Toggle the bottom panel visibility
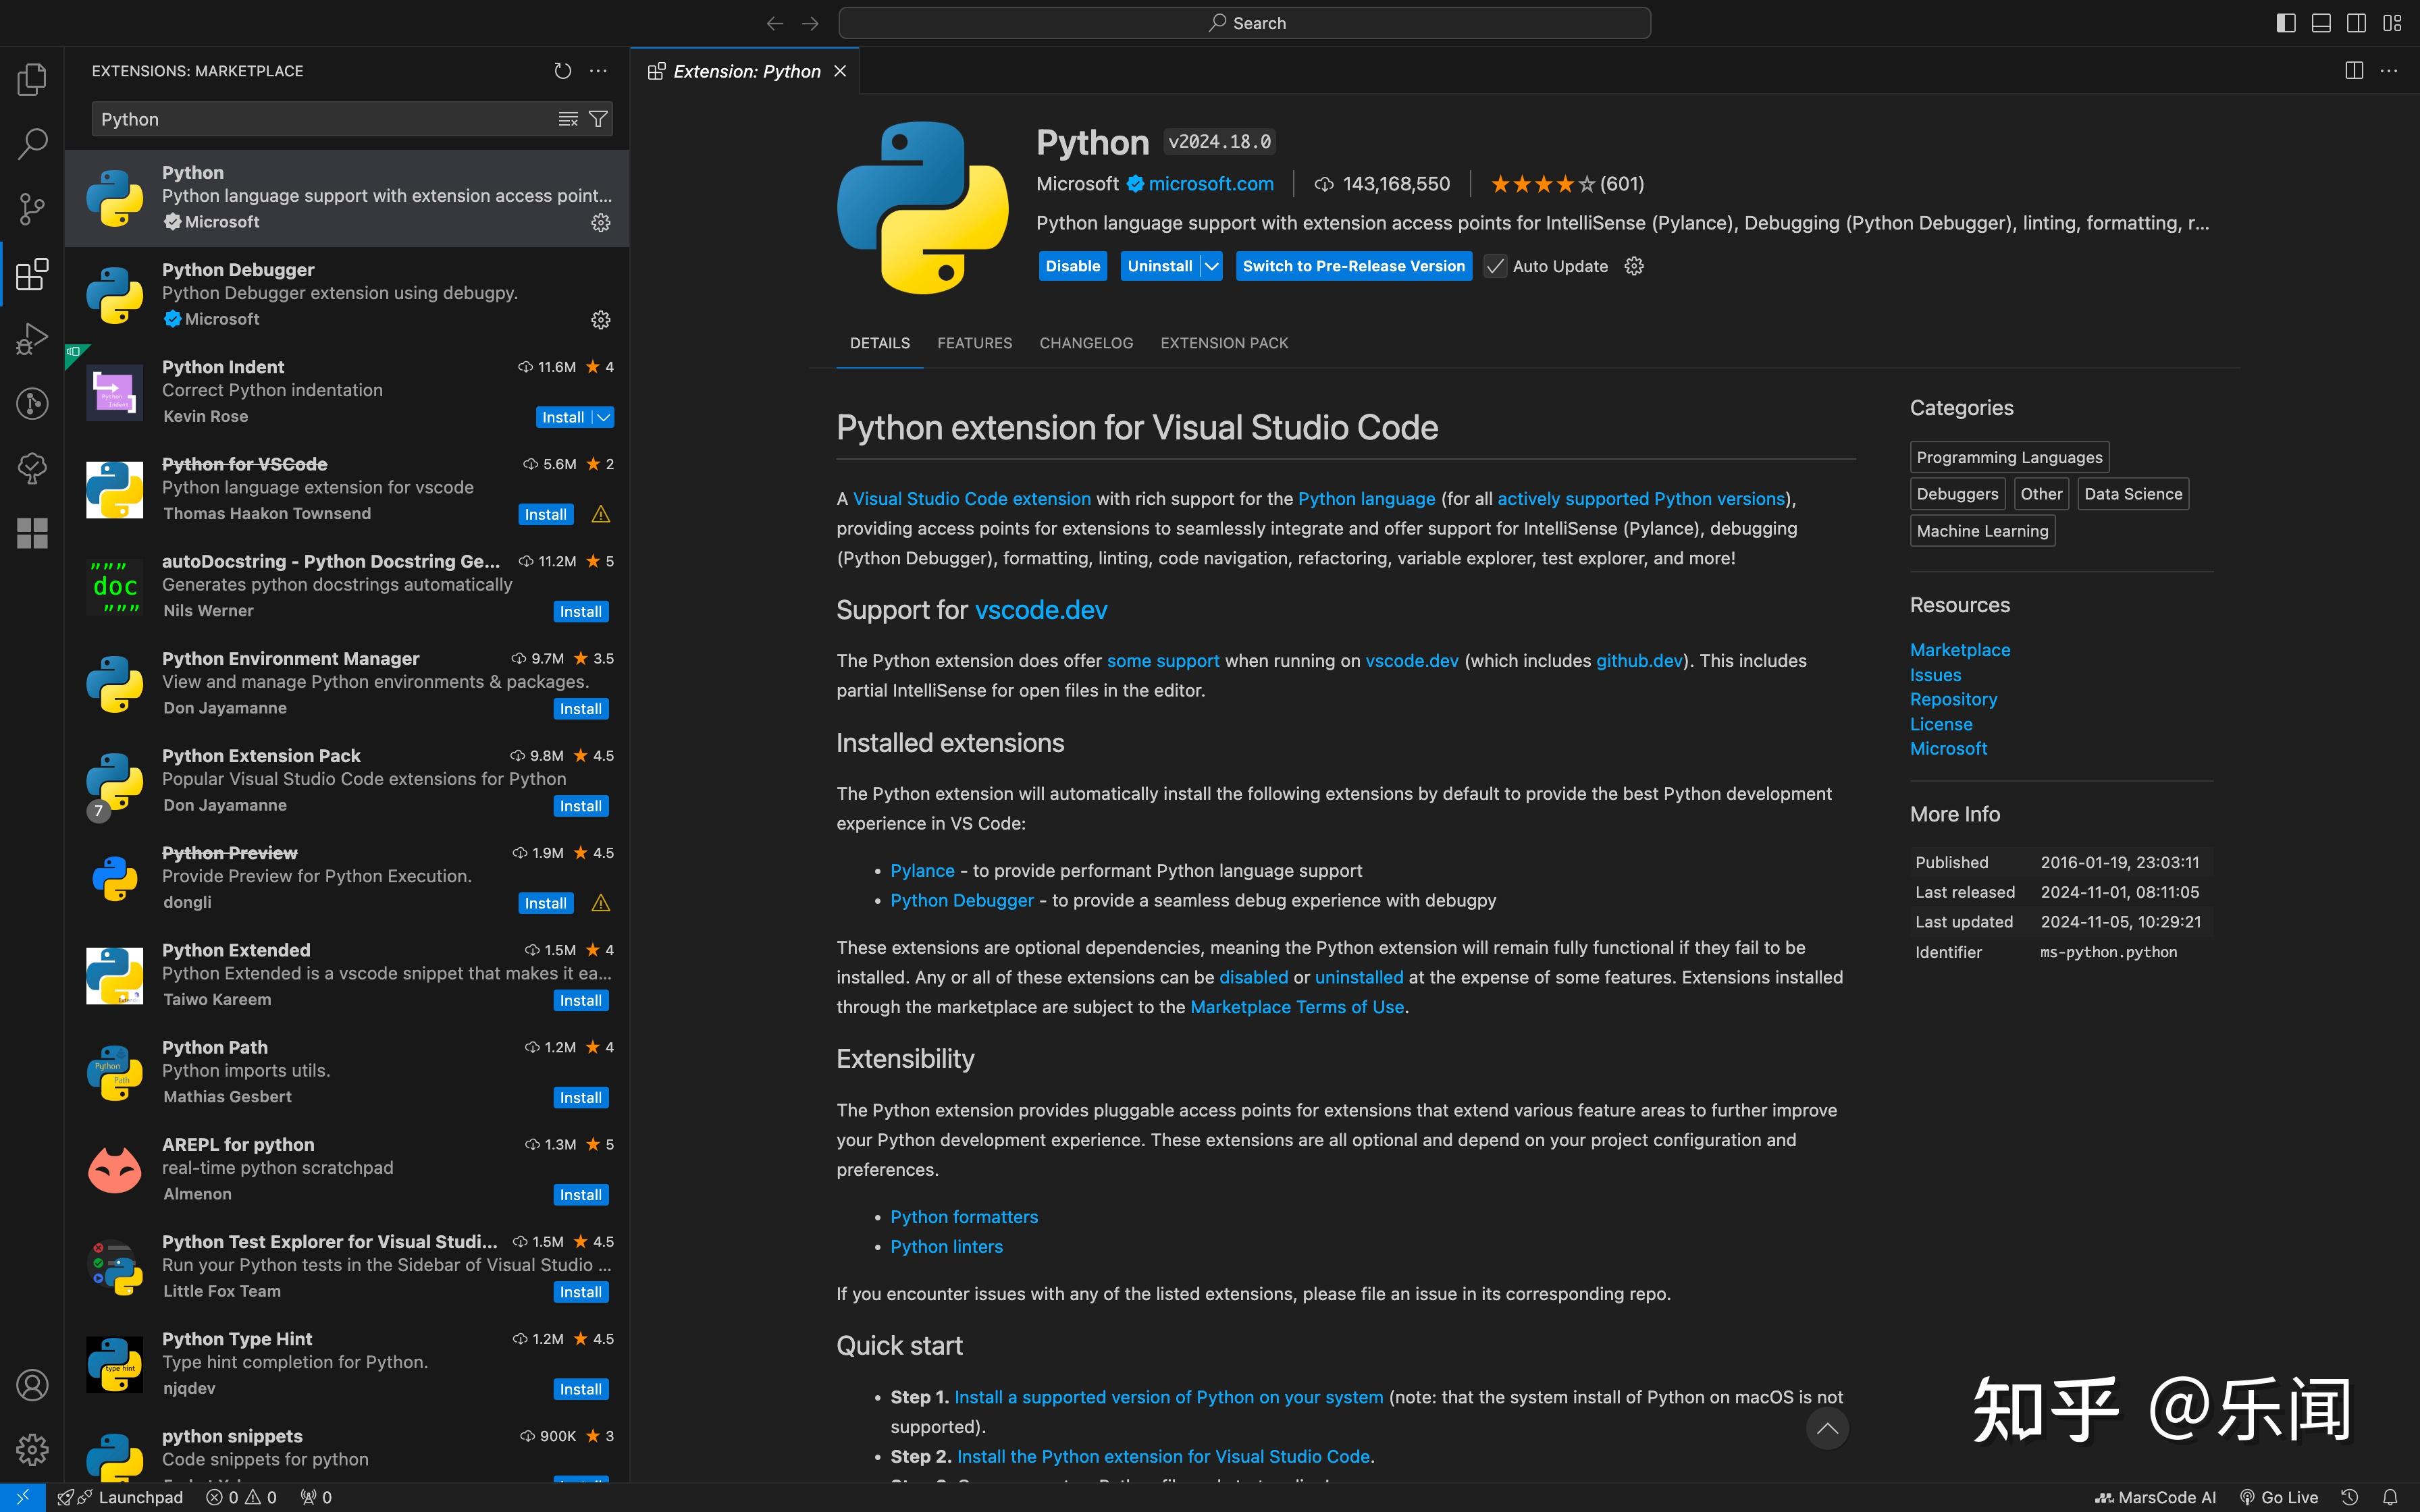2420x1512 pixels. [x=2321, y=23]
